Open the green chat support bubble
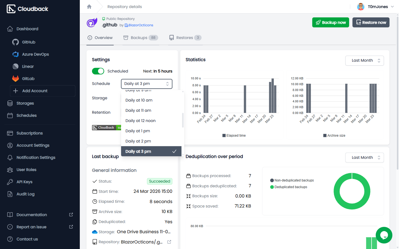399x249 pixels. click(x=384, y=235)
